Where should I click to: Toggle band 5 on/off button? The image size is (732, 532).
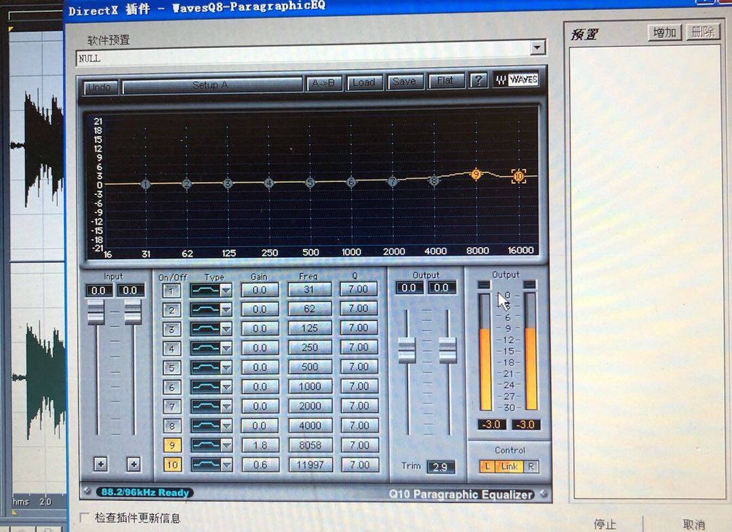[x=171, y=368]
